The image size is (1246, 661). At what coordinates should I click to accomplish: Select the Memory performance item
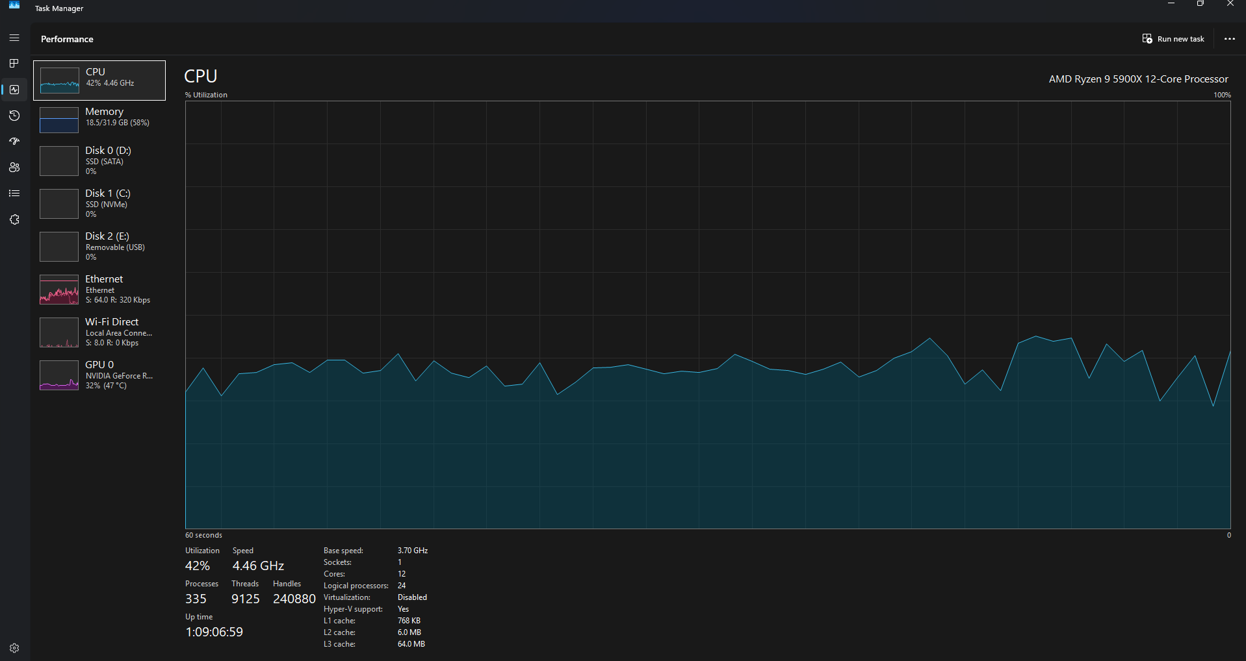tap(99, 119)
